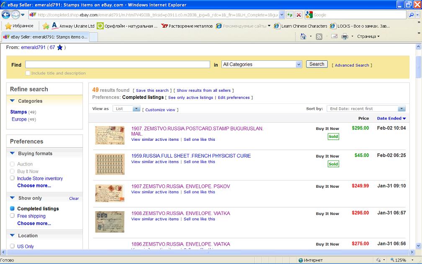Click Date Ended column sort header
The width and height of the screenshot is (422, 264).
tap(391, 118)
